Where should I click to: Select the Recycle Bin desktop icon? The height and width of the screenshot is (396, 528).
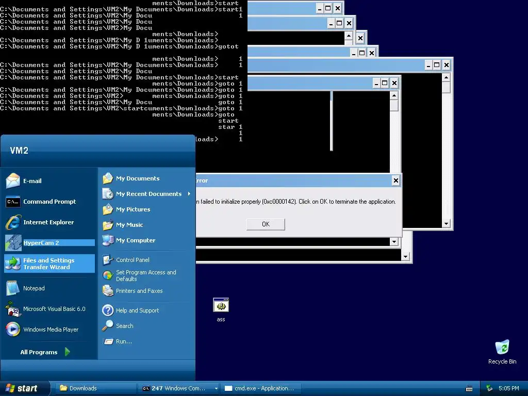tap(502, 347)
